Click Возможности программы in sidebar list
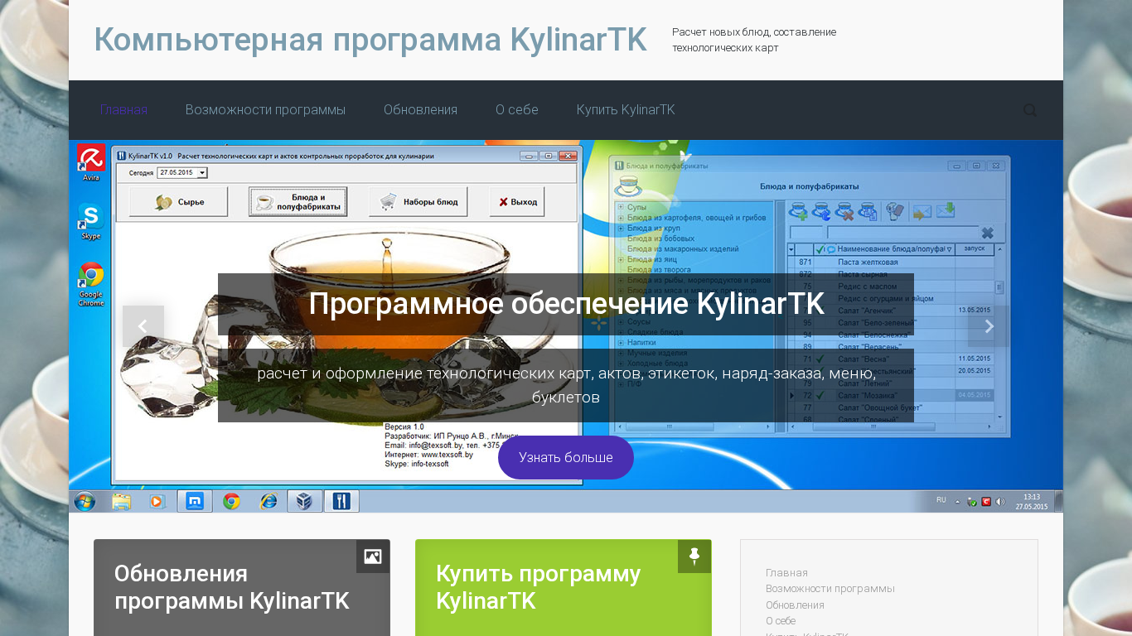 coord(830,589)
